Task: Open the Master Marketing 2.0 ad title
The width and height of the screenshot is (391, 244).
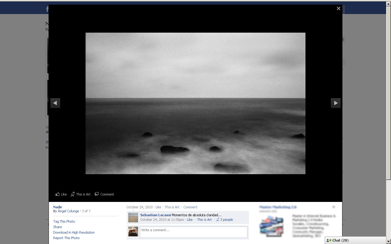Action: (x=278, y=207)
